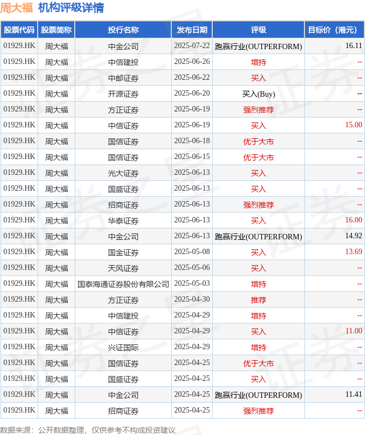Screen dimensions: 365x435
Task: Select the date 2025-05-08
Action: tap(192, 251)
